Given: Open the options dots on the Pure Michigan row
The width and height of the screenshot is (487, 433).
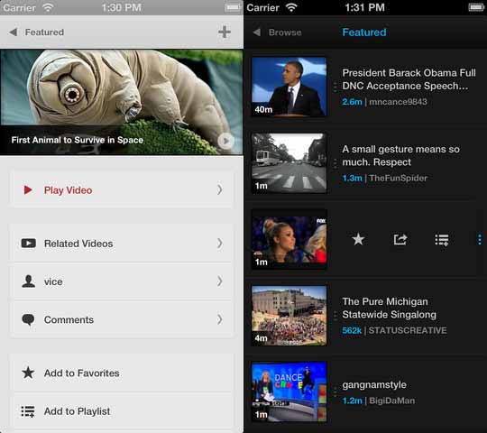Looking at the screenshot, I should (x=335, y=316).
